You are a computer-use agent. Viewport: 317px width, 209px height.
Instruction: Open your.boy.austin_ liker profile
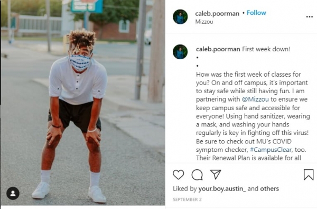222,189
